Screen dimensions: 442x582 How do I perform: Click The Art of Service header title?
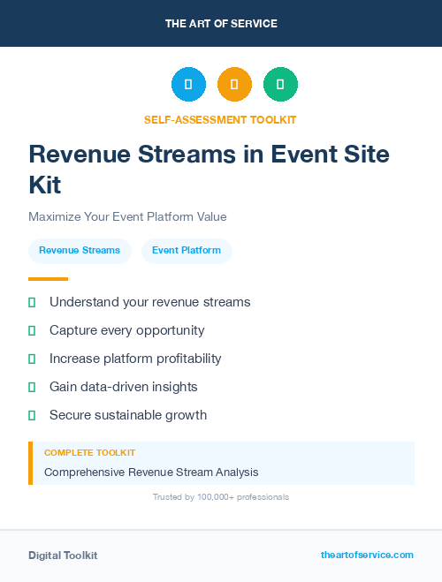[x=221, y=24]
